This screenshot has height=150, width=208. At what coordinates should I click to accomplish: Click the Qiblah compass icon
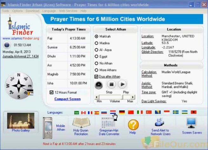pos(19,86)
